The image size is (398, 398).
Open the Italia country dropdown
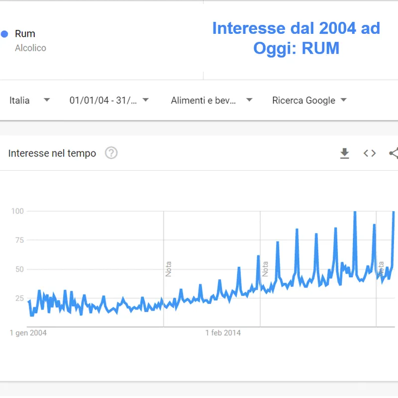[29, 100]
